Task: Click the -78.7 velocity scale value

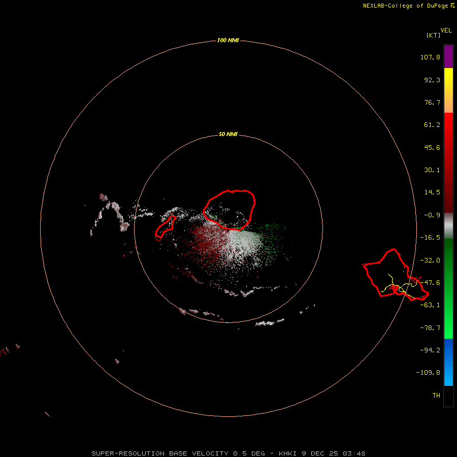Action: pos(430,328)
